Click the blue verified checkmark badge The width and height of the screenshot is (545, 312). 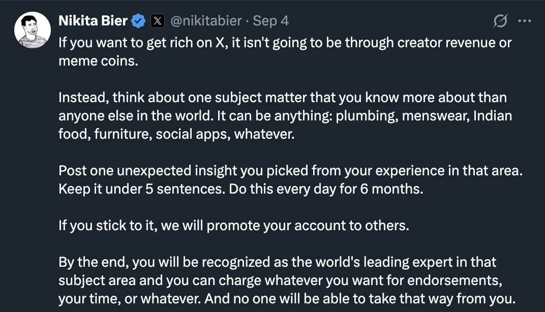pyautogui.click(x=138, y=21)
